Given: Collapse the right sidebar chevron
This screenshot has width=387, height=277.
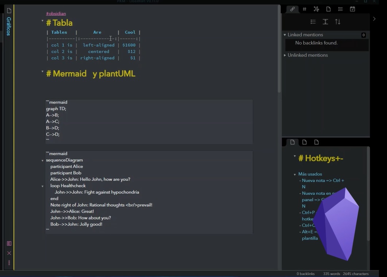Looking at the screenshot, I should pos(374,19).
